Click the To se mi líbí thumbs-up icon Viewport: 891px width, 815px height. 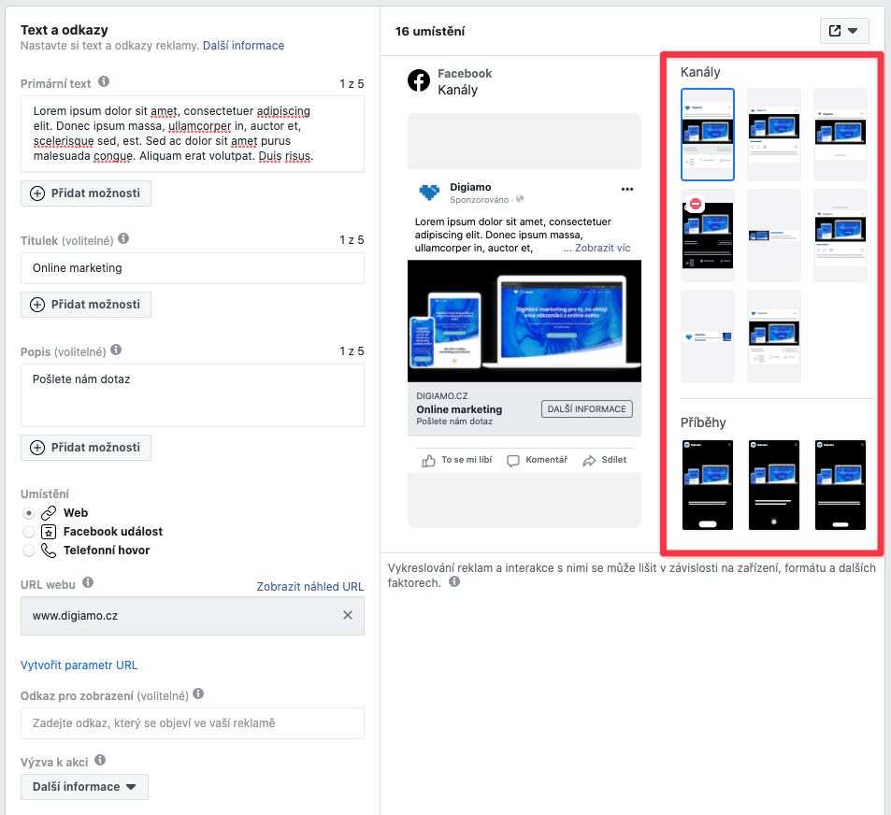click(x=428, y=461)
